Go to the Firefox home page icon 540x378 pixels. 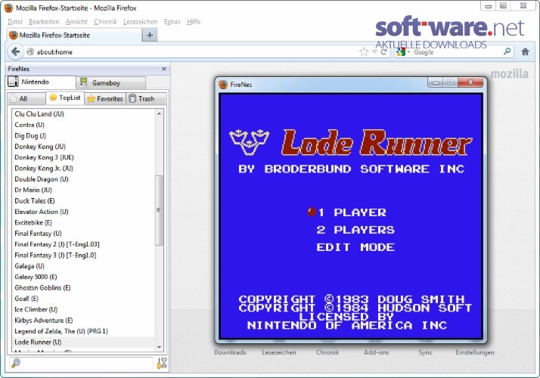525,52
